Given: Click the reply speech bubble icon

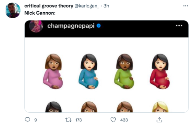Looking at the screenshot, I should [x=27, y=120].
